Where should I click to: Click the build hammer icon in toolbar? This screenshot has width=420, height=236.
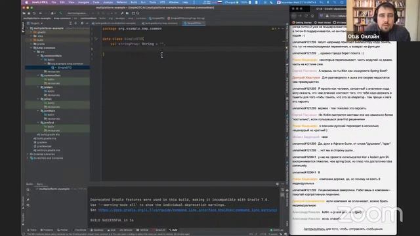tap(61, 13)
